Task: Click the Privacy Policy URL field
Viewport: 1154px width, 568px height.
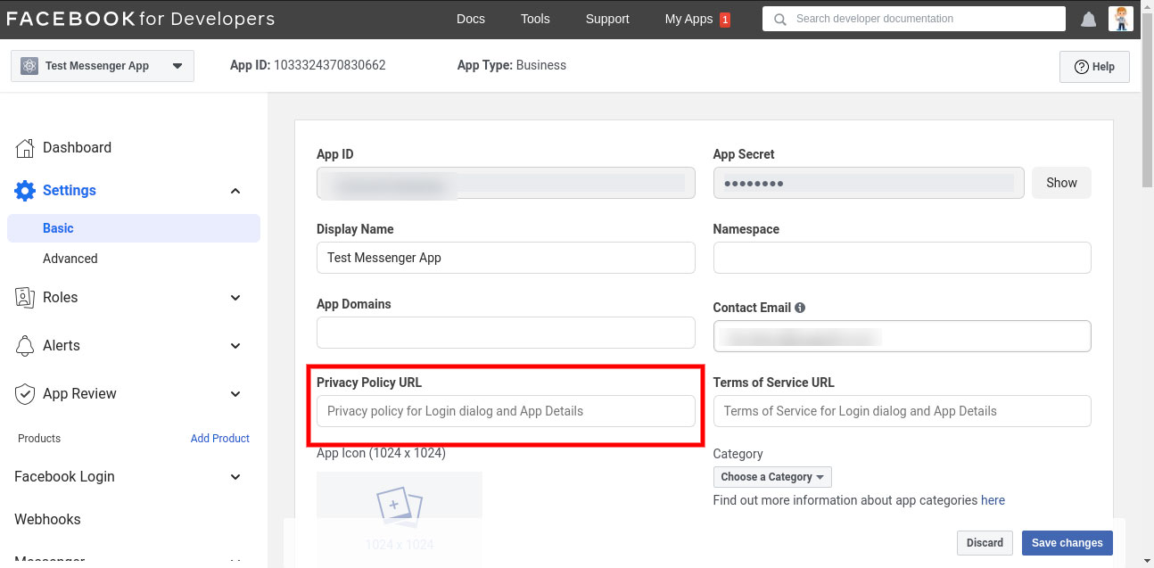Action: 506,411
